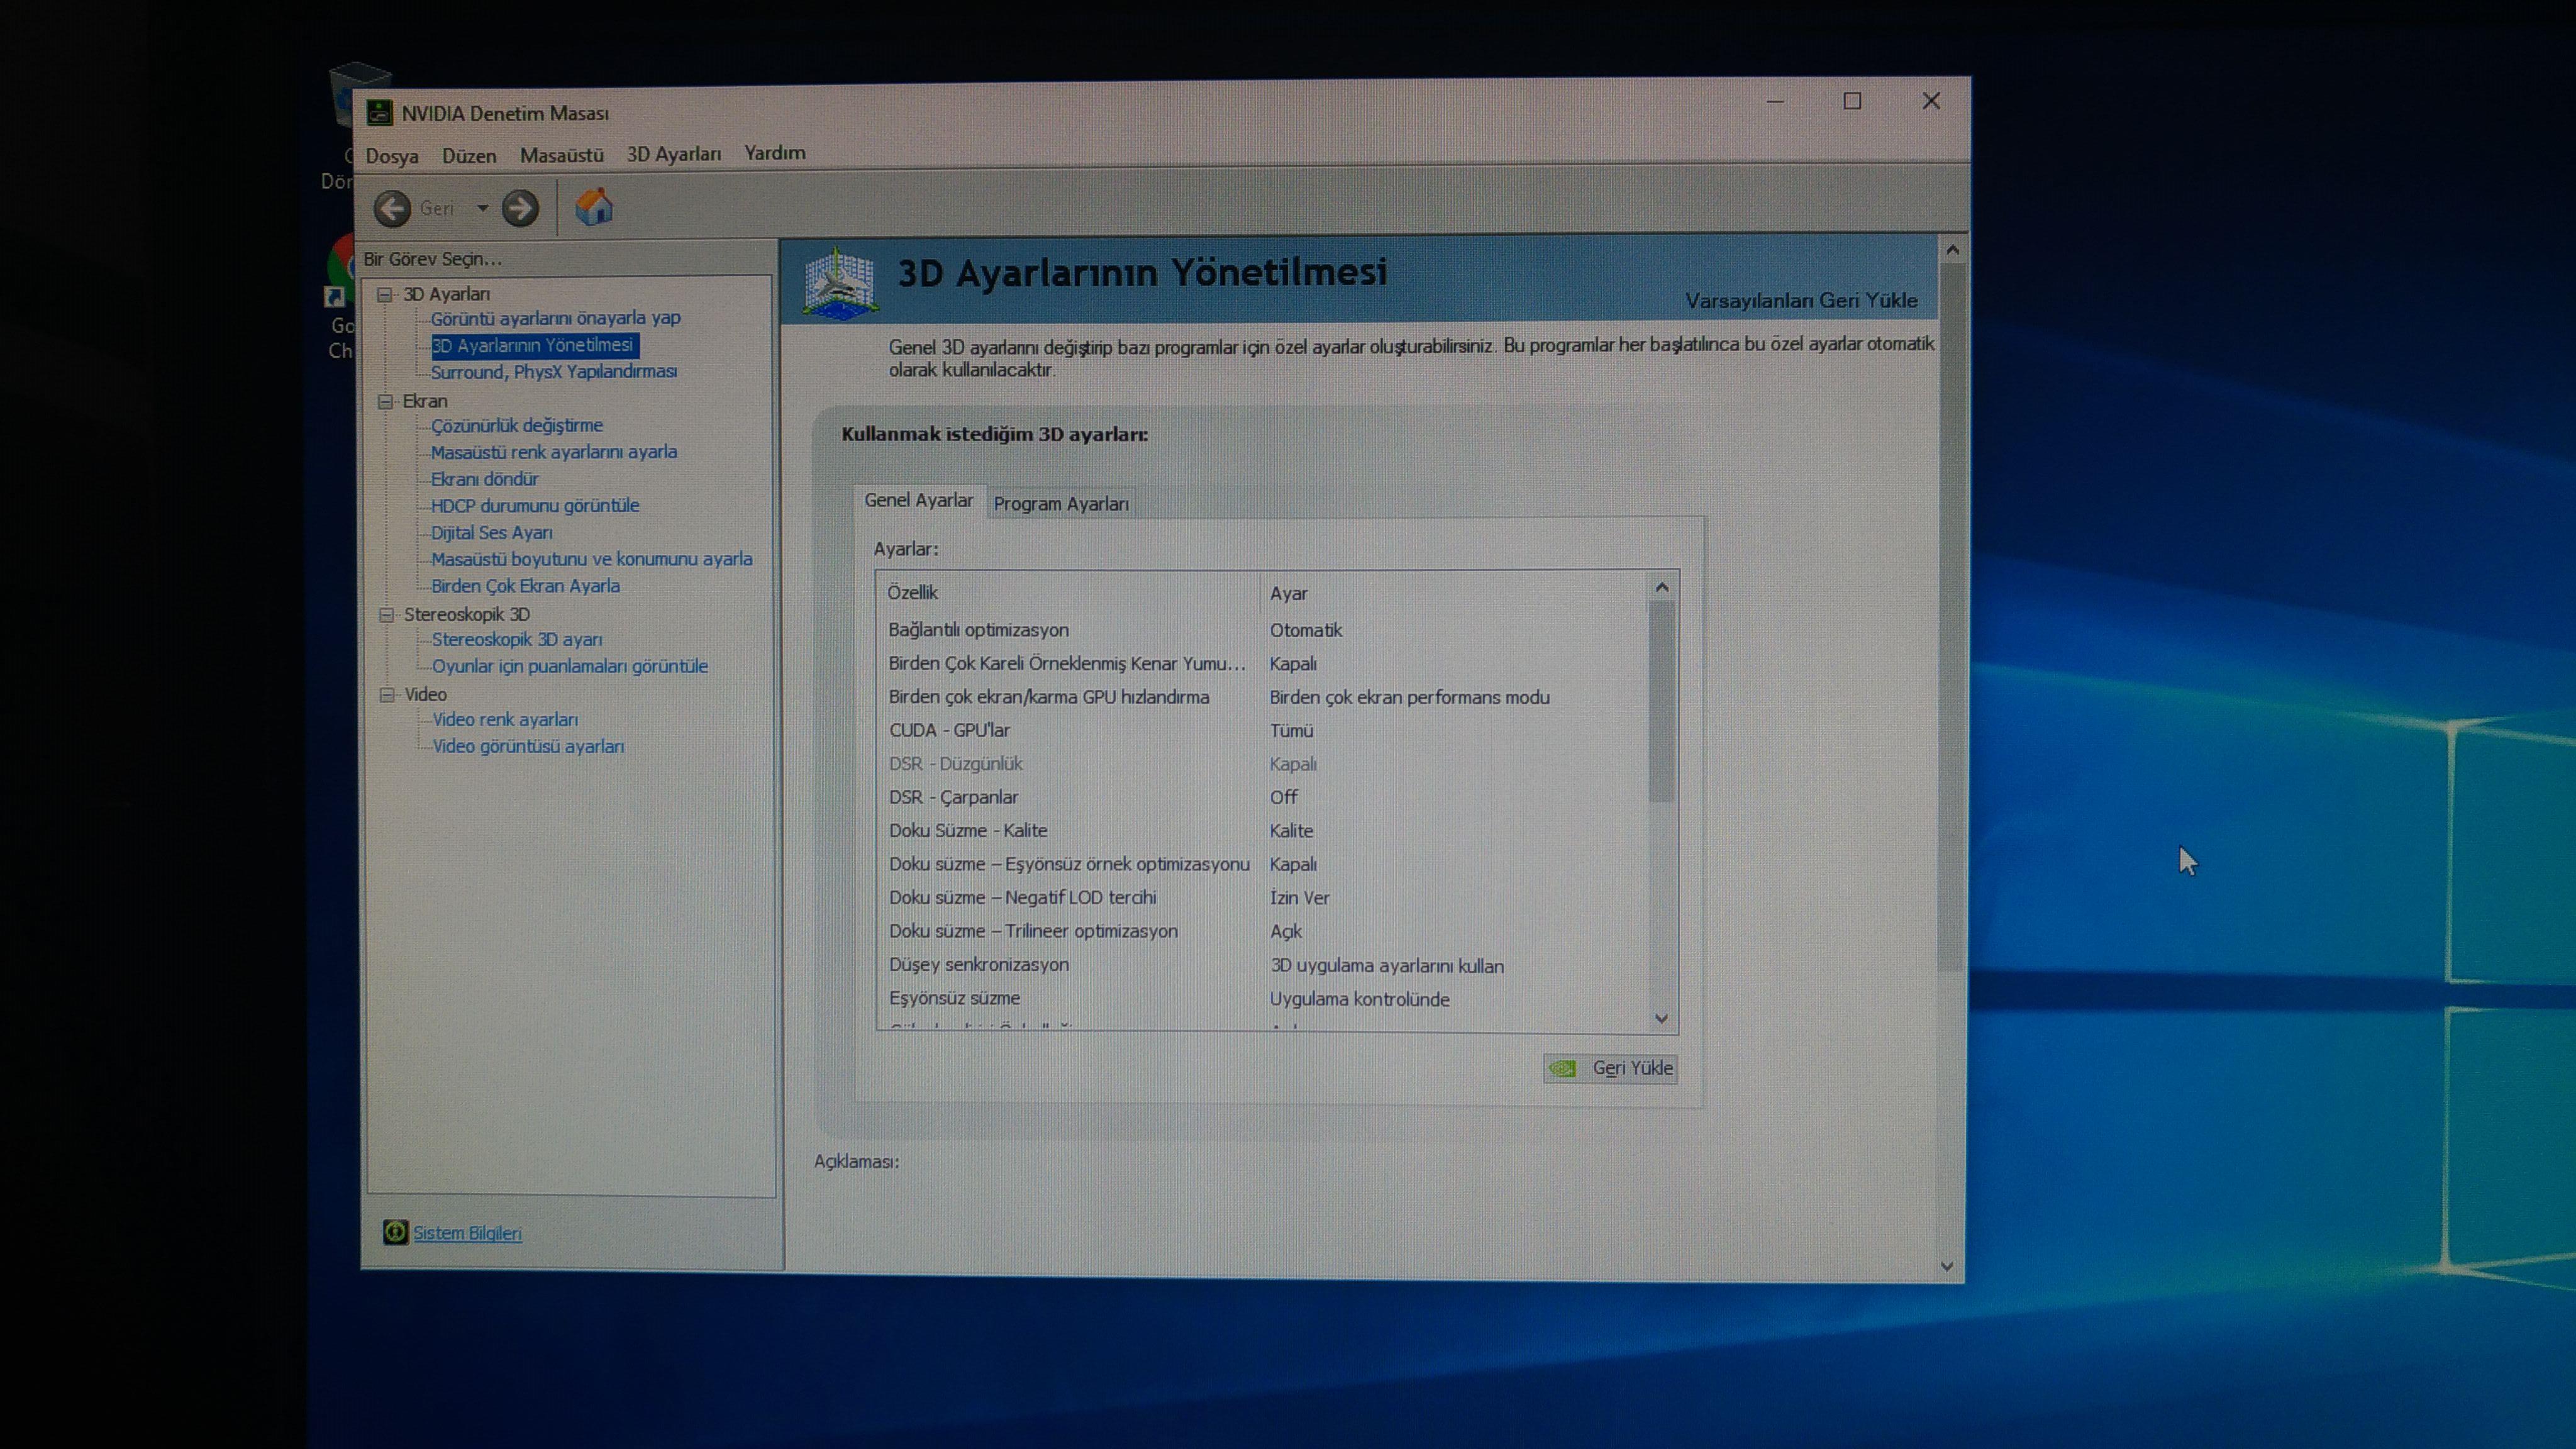Go to Home using house icon
The width and height of the screenshot is (2576, 1449).
coord(594,207)
